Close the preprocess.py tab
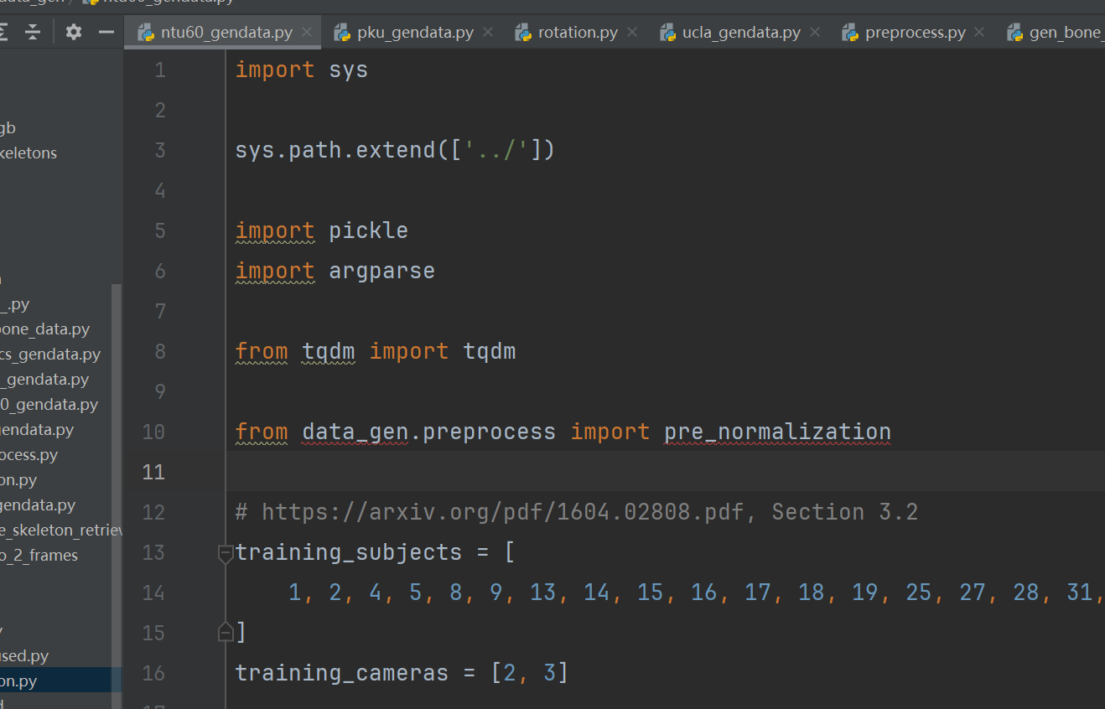This screenshot has width=1105, height=709. pos(978,30)
